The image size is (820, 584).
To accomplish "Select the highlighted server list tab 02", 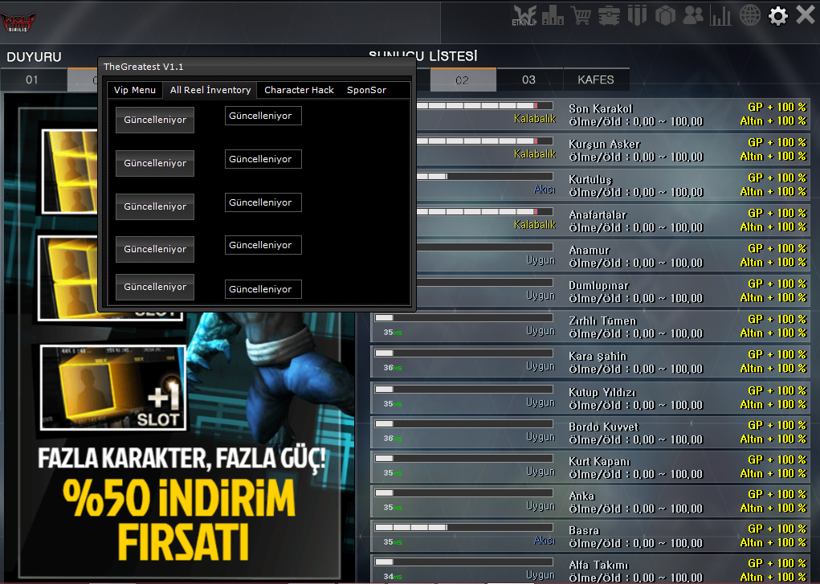I will (x=463, y=80).
